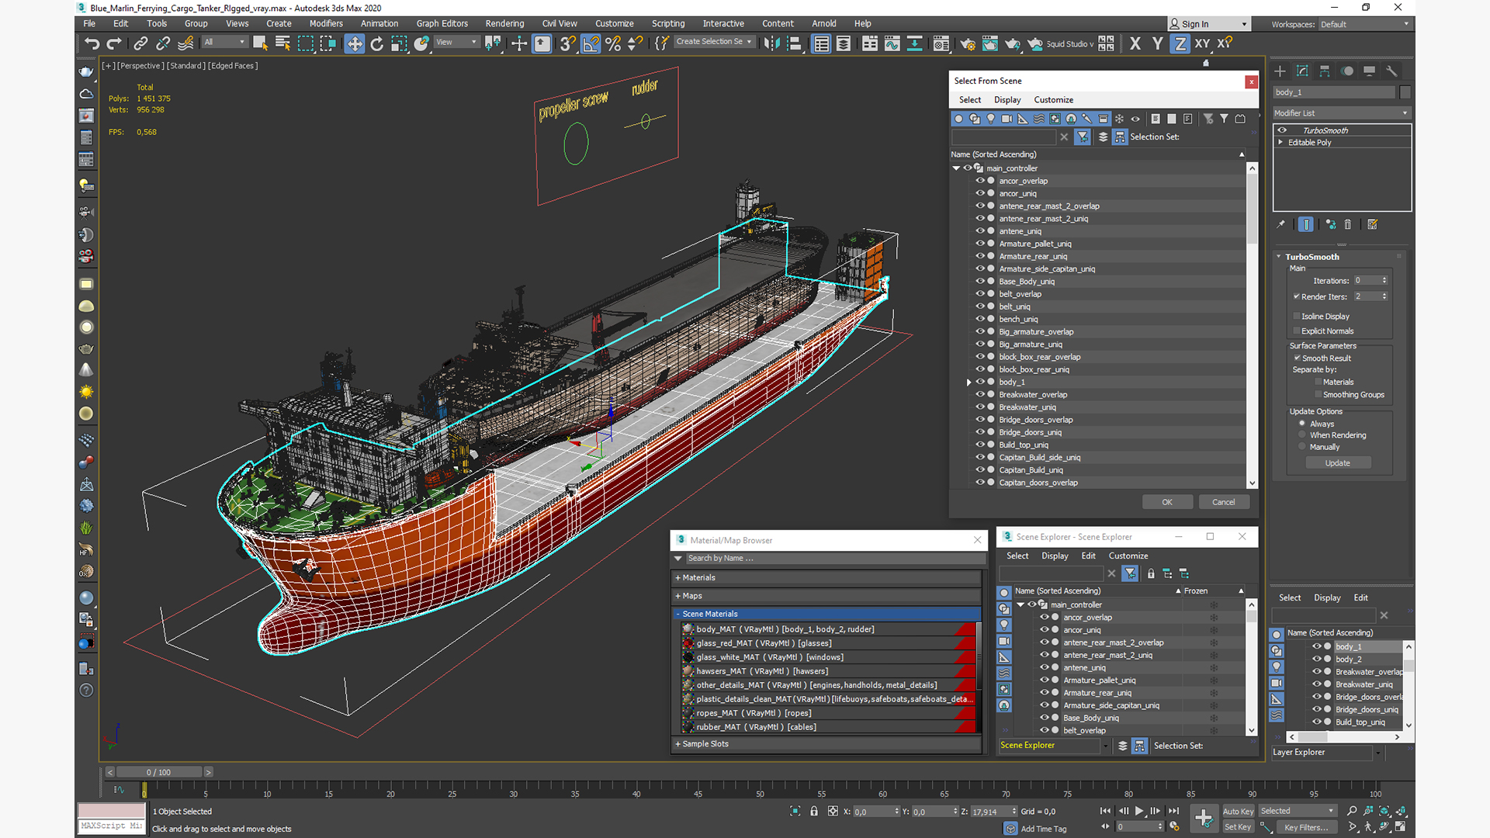Screen dimensions: 1490x838
Task: Choose the Select Object tool
Action: [x=260, y=43]
